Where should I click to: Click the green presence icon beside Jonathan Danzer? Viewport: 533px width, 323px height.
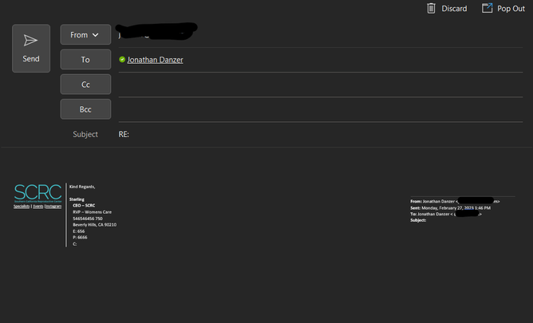[x=122, y=60]
